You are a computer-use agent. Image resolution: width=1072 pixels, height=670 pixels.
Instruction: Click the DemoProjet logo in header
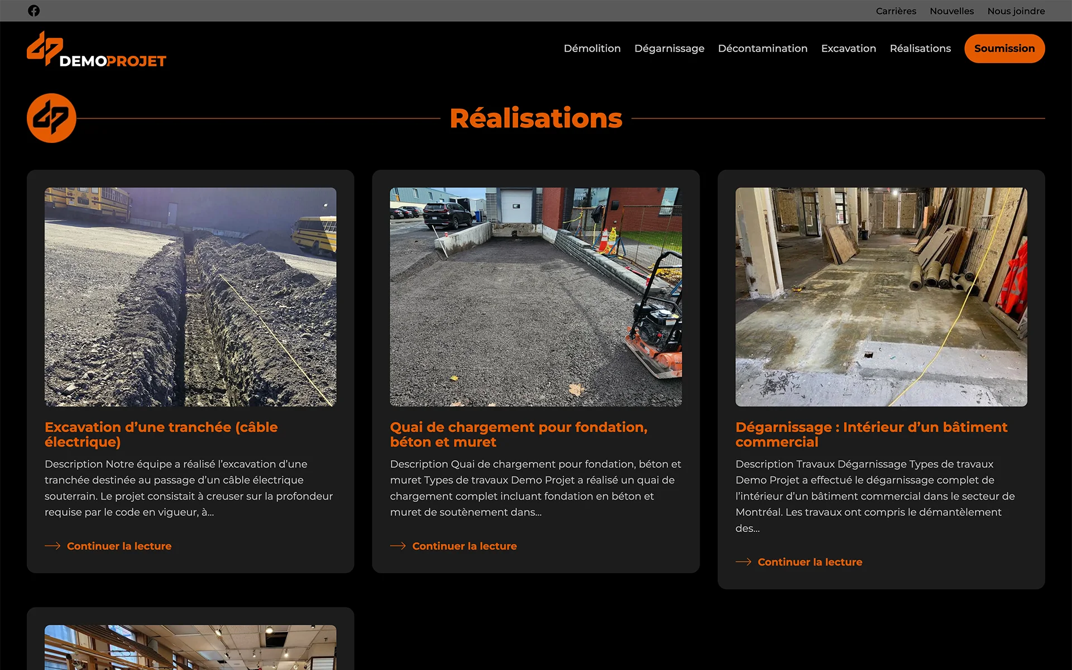[97, 49]
